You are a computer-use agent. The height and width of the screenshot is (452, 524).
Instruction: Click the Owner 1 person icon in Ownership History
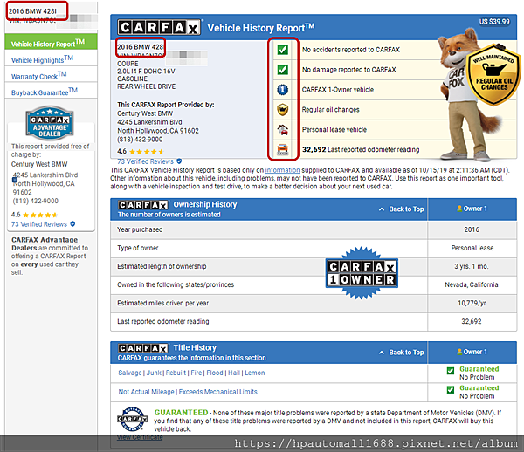[459, 209]
